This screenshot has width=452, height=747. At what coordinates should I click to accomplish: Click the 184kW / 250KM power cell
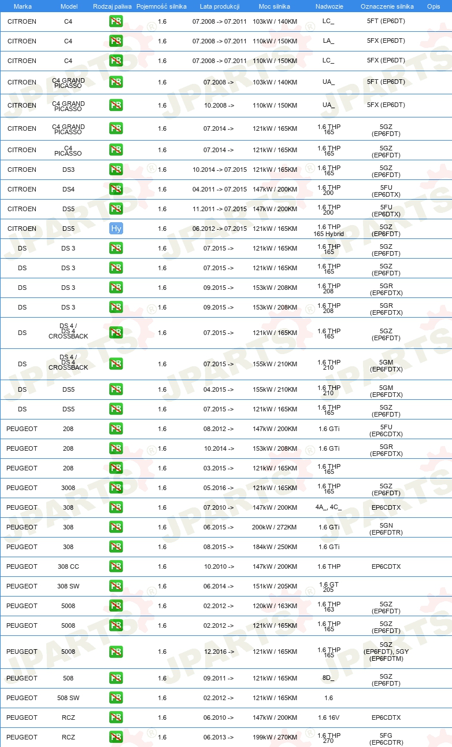click(x=275, y=547)
